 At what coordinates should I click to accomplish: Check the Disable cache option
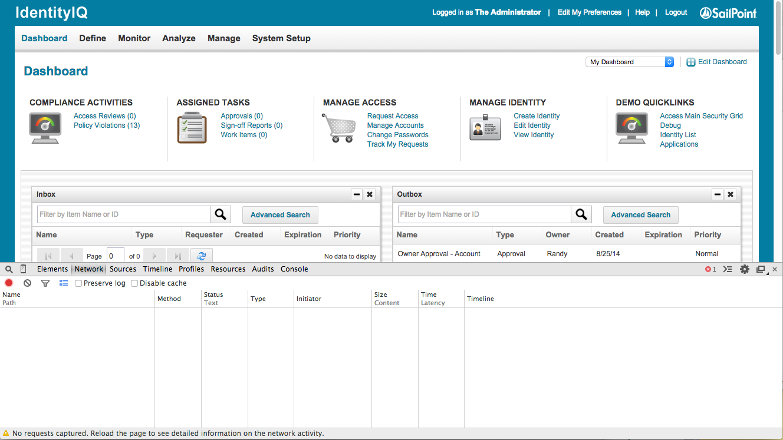[134, 283]
